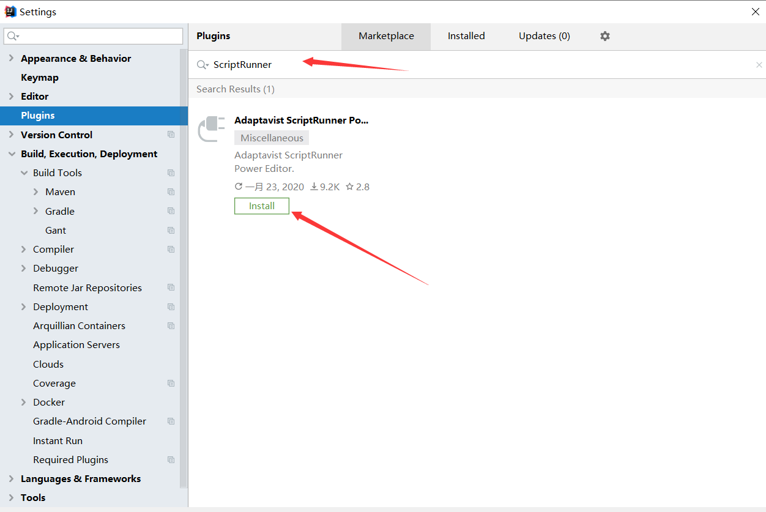Click the plugin's downloads count icon

point(314,187)
